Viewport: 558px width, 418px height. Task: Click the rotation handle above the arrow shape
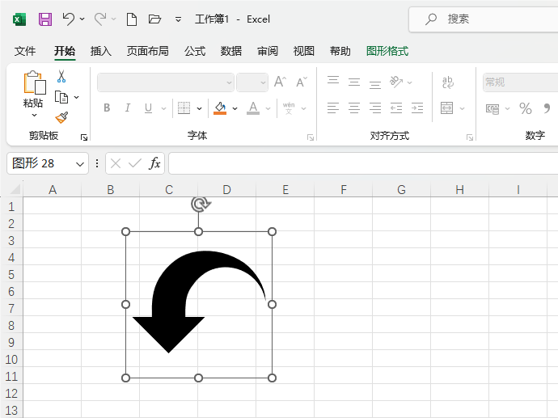click(200, 204)
